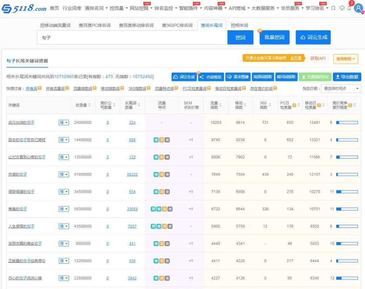365x289 pixels.
Task: Switch to 查百度移动排名词 tab
Action: tap(136, 25)
